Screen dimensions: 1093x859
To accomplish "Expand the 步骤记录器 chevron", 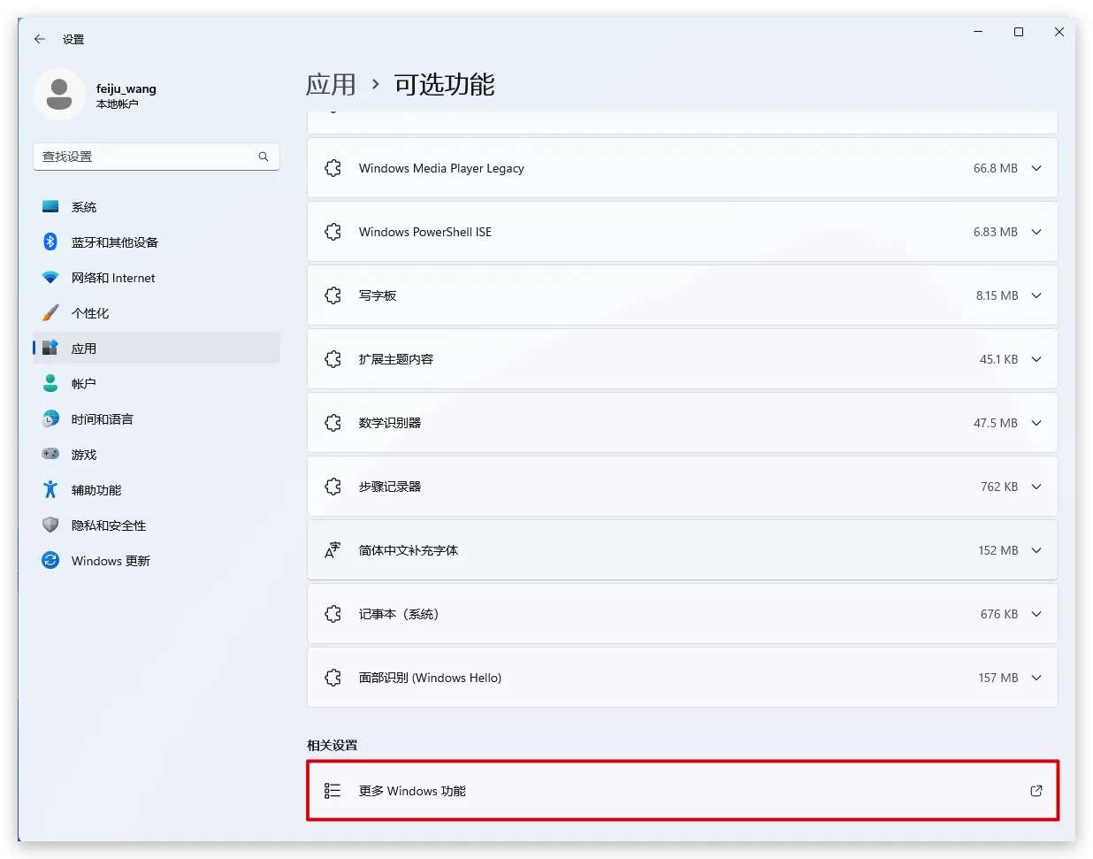I will 1036,487.
